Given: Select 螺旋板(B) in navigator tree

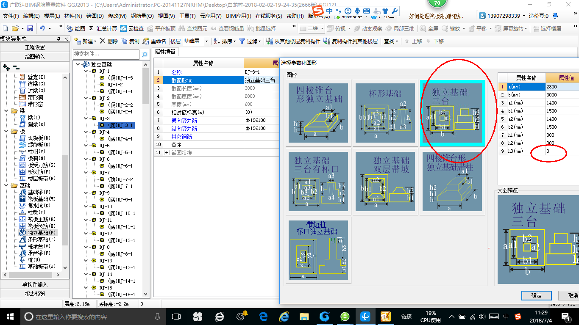Looking at the screenshot, I should (35, 145).
